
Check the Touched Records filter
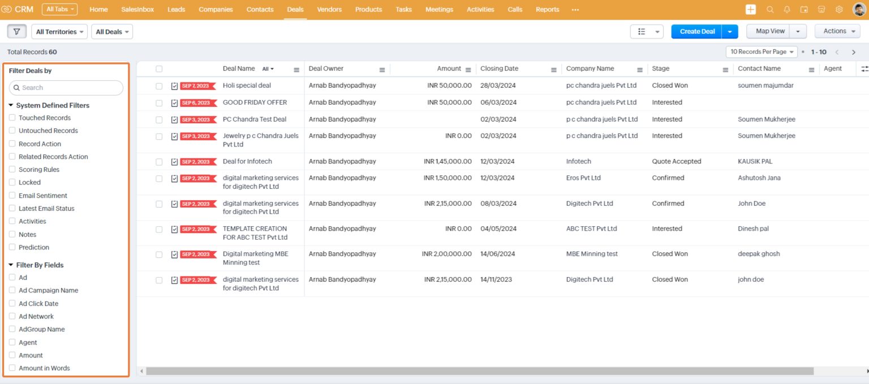pos(12,118)
